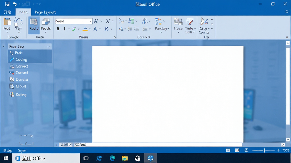Screen dimensions: 291x163
Task: Select Pratl in the side panel
Action: pyautogui.click(x=30, y=53)
